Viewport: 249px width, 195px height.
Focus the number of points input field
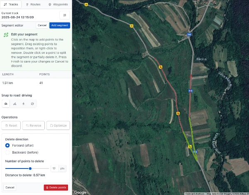coord(55,169)
